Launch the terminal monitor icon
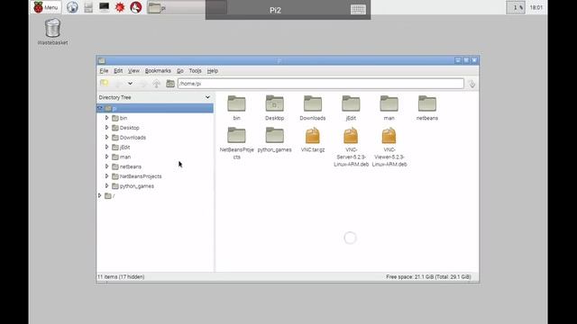Viewport: 577px width, 324px height. pyautogui.click(x=105, y=7)
